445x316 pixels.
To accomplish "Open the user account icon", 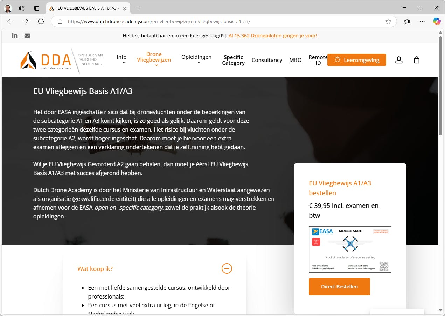I will click(x=399, y=60).
